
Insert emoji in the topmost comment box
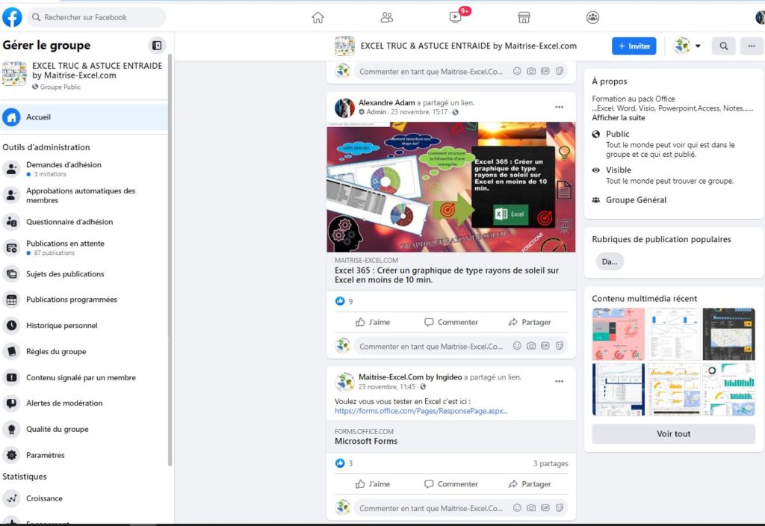pyautogui.click(x=517, y=71)
